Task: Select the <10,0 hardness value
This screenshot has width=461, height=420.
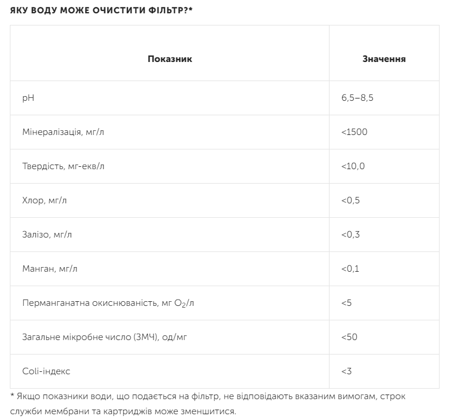Action: point(353,166)
